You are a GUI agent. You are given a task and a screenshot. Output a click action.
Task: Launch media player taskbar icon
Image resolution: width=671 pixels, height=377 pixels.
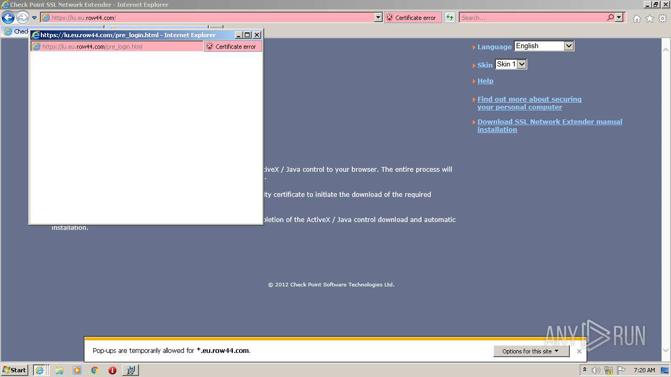point(77,370)
